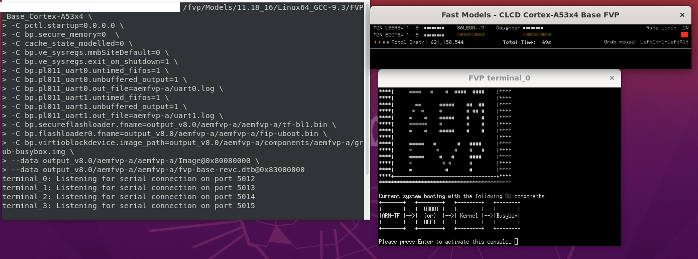Click the mmbSiteDefault=0 option line
698x259 pixels.
(x=86, y=53)
